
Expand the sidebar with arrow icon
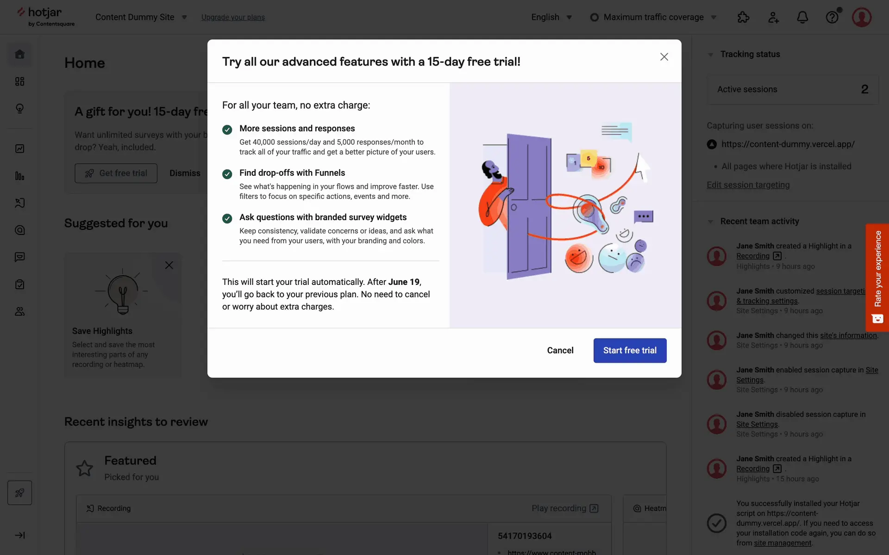[x=19, y=535]
